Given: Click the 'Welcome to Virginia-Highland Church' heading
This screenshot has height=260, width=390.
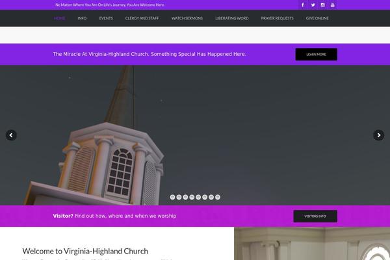Looking at the screenshot, I should pos(85,251).
